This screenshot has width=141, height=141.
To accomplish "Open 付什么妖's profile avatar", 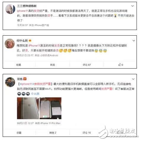I will point(10,44).
